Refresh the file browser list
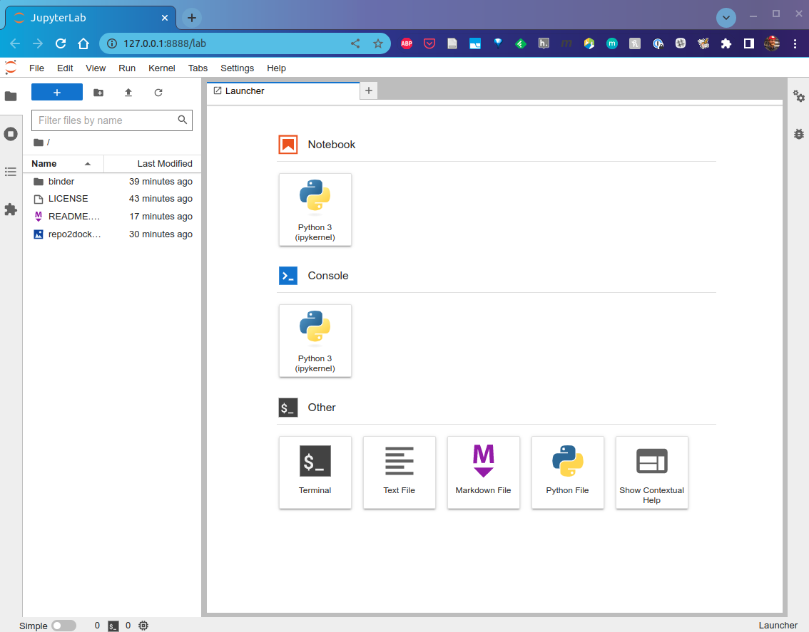This screenshot has width=809, height=632. pos(158,93)
